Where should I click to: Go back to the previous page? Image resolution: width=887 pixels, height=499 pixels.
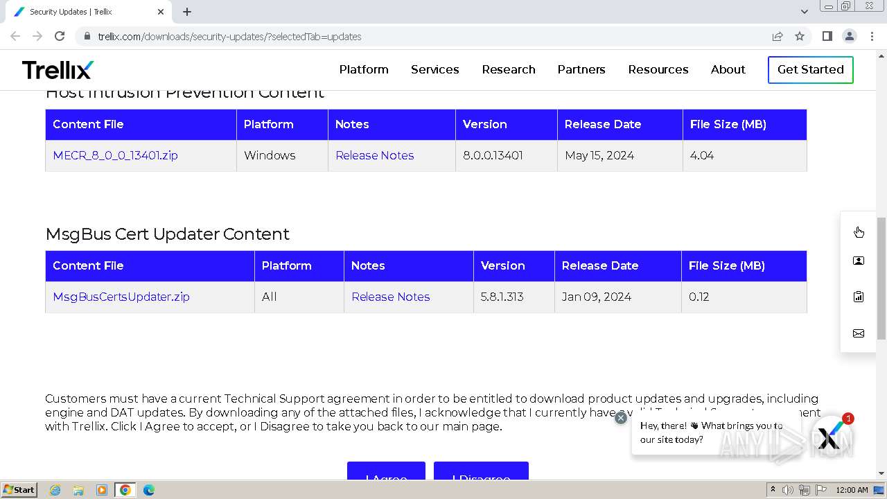coord(15,36)
